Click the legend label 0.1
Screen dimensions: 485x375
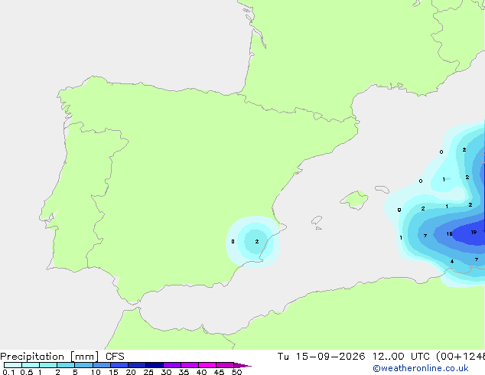point(8,372)
